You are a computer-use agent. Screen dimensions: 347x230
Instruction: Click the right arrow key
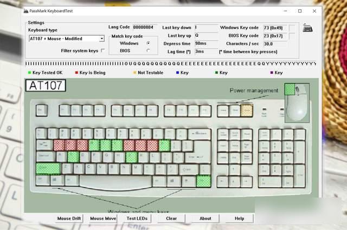[x=246, y=182]
